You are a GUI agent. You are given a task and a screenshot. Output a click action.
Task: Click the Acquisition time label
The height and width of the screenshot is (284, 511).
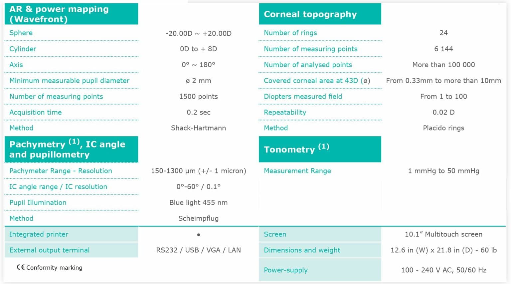point(36,112)
